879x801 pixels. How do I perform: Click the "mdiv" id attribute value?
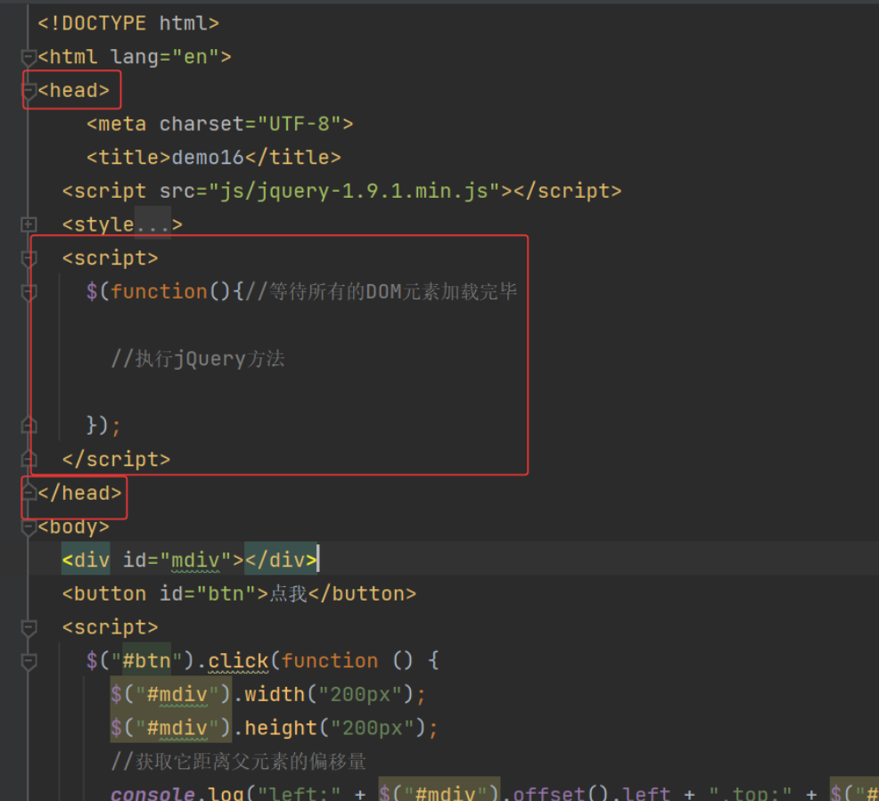tap(195, 560)
